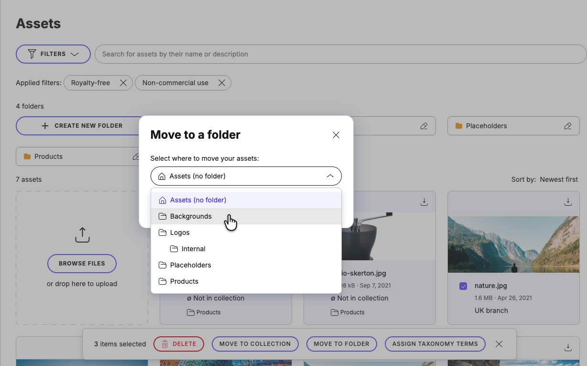
Task: Click the download icon on bio-skerton.jpg card
Action: (x=424, y=202)
